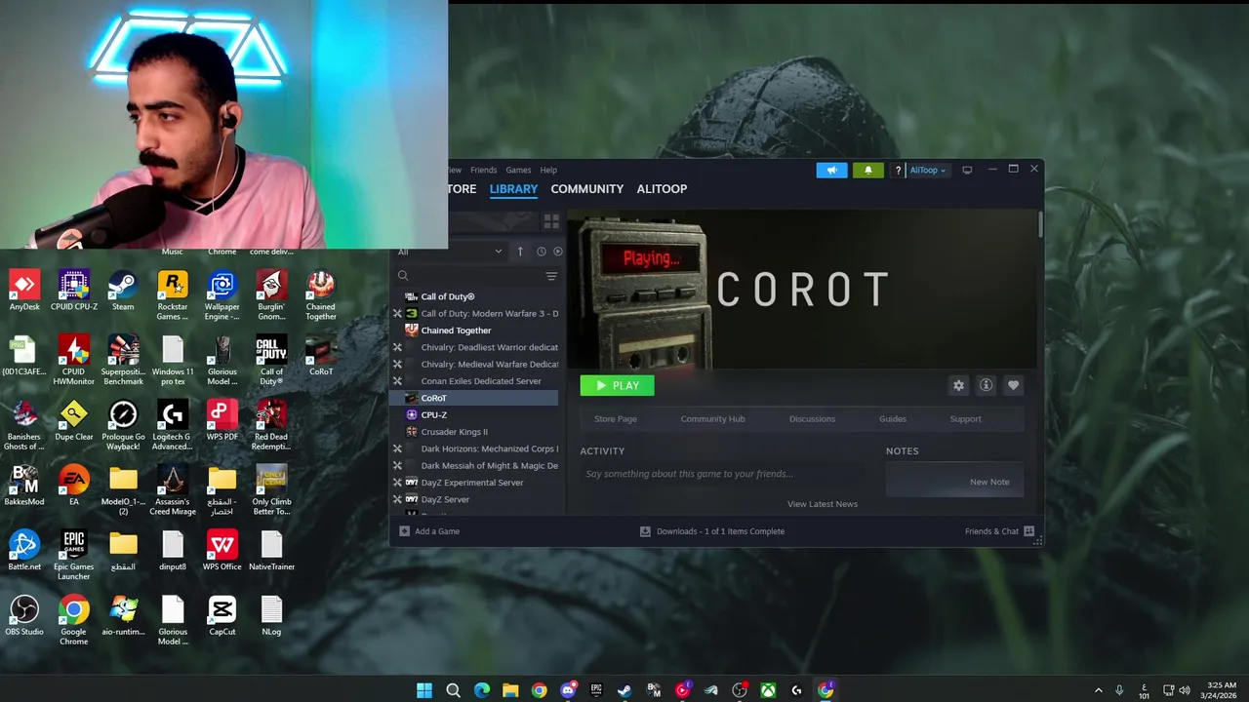This screenshot has width=1249, height=702.
Task: Select the CoRoT desktop shortcut
Action: 320,356
